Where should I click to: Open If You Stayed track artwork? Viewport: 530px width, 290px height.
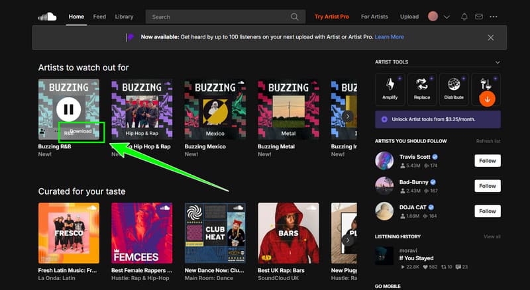coord(384,256)
